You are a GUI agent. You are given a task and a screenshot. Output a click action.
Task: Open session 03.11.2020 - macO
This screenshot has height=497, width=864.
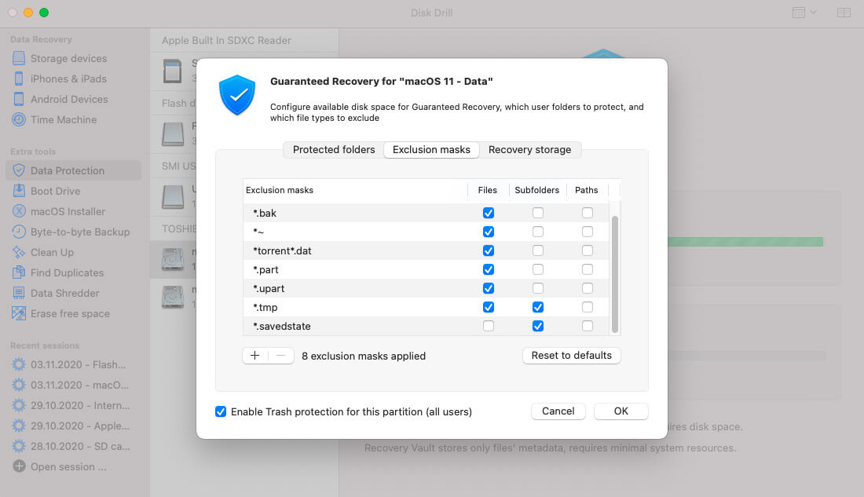tap(79, 386)
